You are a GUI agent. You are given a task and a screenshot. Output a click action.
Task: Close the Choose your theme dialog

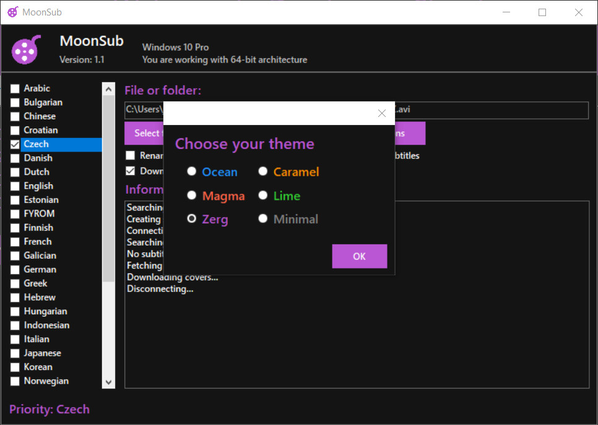pyautogui.click(x=382, y=113)
